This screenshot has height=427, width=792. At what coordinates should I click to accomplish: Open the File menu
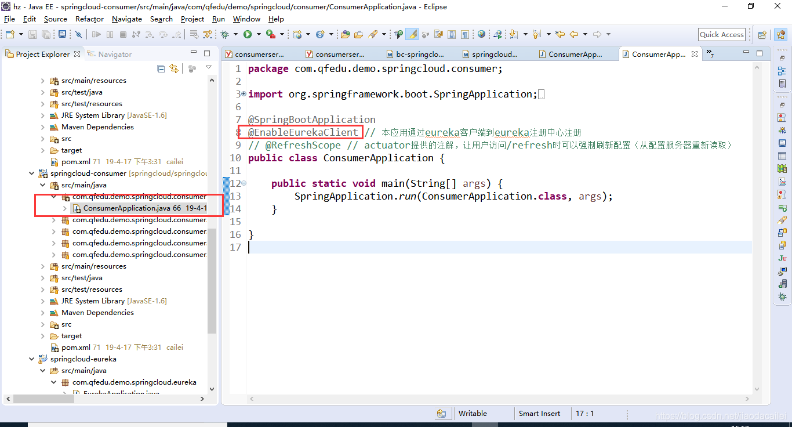click(9, 19)
